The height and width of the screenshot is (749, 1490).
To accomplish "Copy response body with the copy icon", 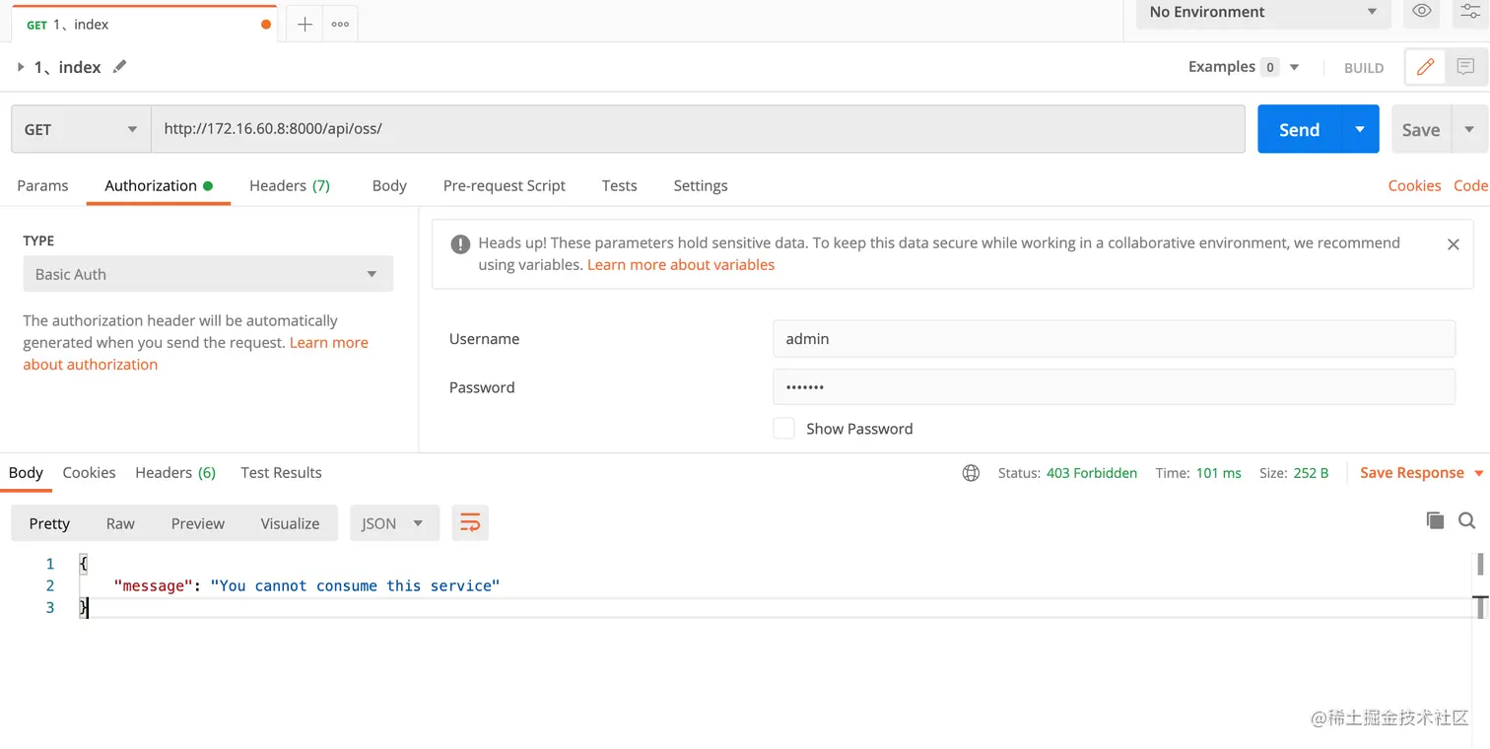I will point(1435,520).
